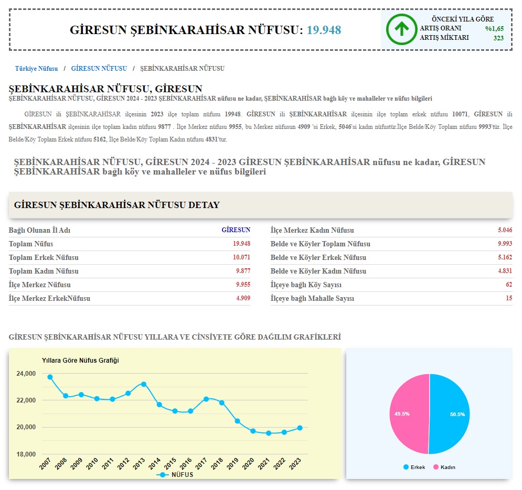Image resolution: width=522 pixels, height=490 pixels.
Task: Click the İlçe Merkez Kadın Nüfusu value 5.046
Action: [505, 230]
